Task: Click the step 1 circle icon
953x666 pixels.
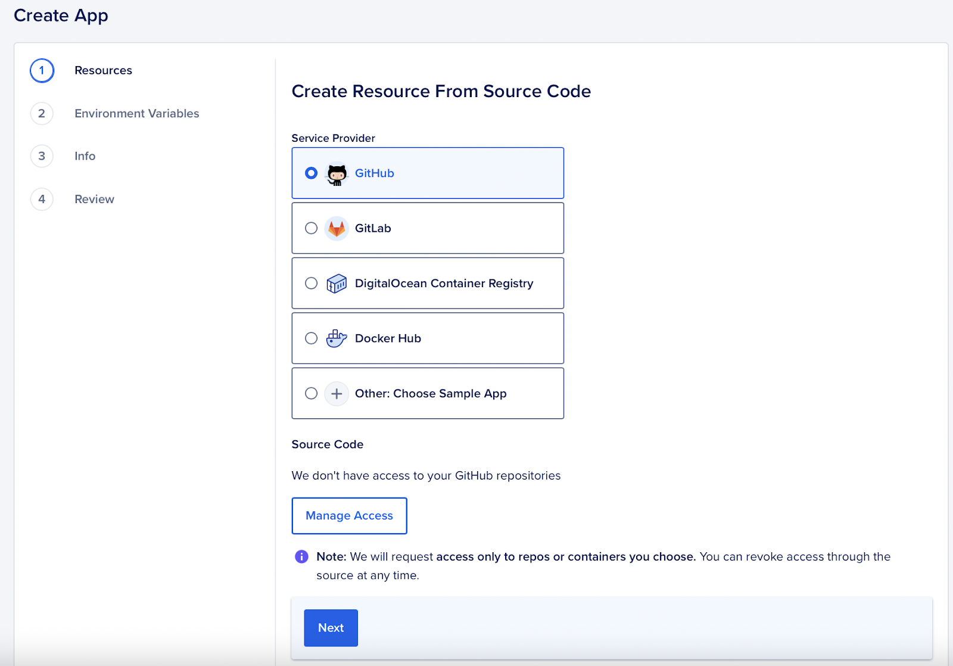Action: (42, 70)
